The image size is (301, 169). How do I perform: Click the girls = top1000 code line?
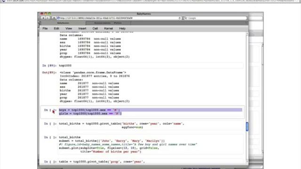90,114
